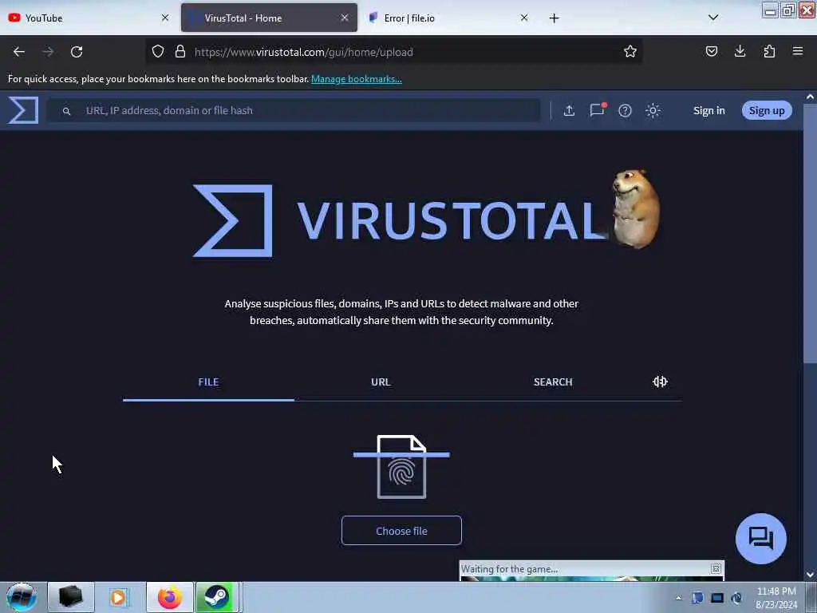Toggle the light/dark theme sun icon
Image resolution: width=817 pixels, height=613 pixels.
point(653,110)
